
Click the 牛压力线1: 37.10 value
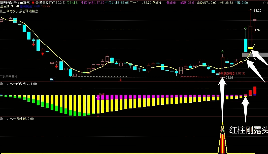92,3
